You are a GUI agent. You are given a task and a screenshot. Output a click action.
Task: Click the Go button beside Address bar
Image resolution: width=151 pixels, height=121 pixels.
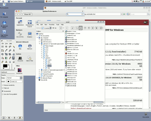(x=54, y=28)
